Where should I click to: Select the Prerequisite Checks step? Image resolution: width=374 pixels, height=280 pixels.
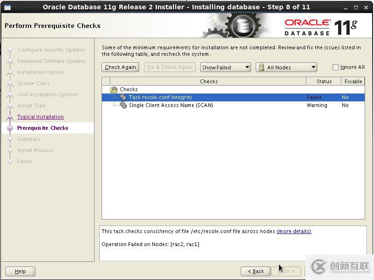point(43,128)
